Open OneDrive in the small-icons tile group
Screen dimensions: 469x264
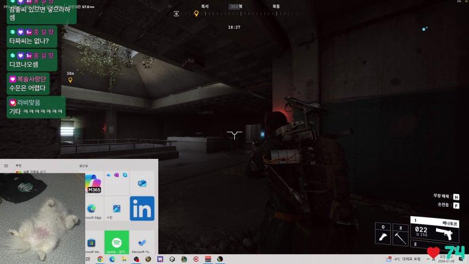108,175
